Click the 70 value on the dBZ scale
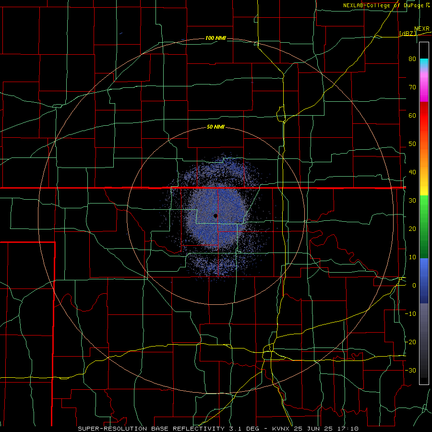 click(x=412, y=87)
